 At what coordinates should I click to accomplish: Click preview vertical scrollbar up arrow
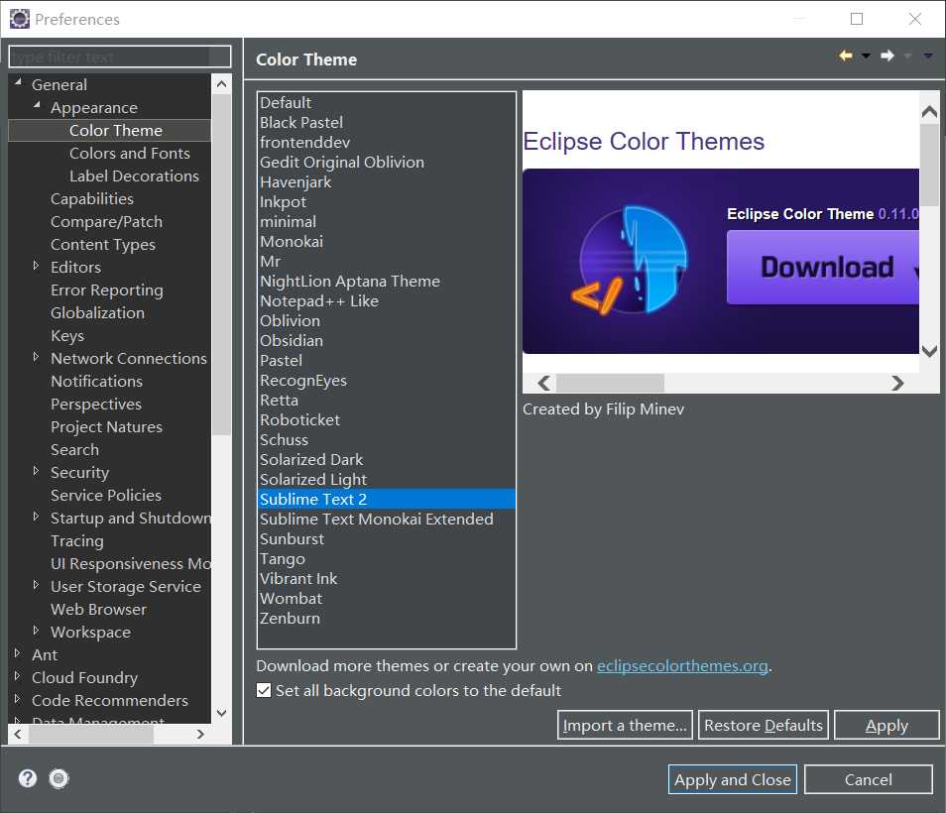930,112
